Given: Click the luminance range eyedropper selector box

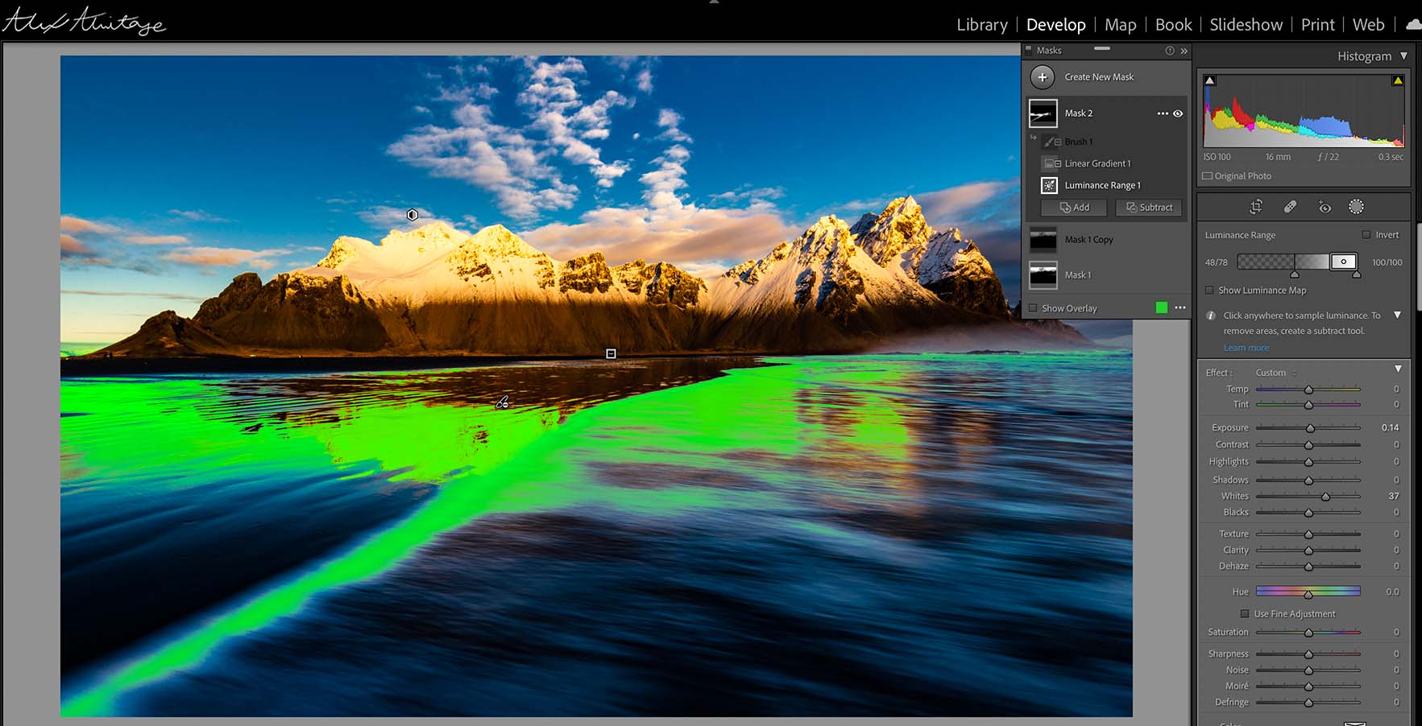Looking at the screenshot, I should pyautogui.click(x=1343, y=262).
